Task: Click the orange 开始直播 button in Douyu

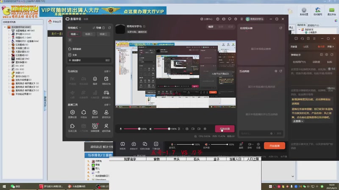Action: (x=274, y=146)
